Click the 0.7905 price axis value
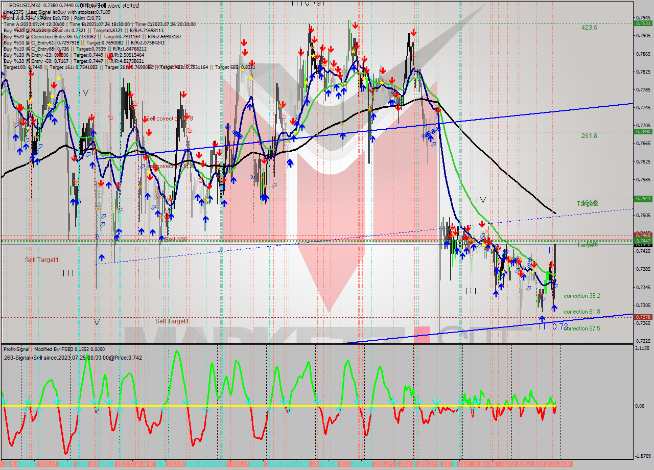 (x=643, y=36)
